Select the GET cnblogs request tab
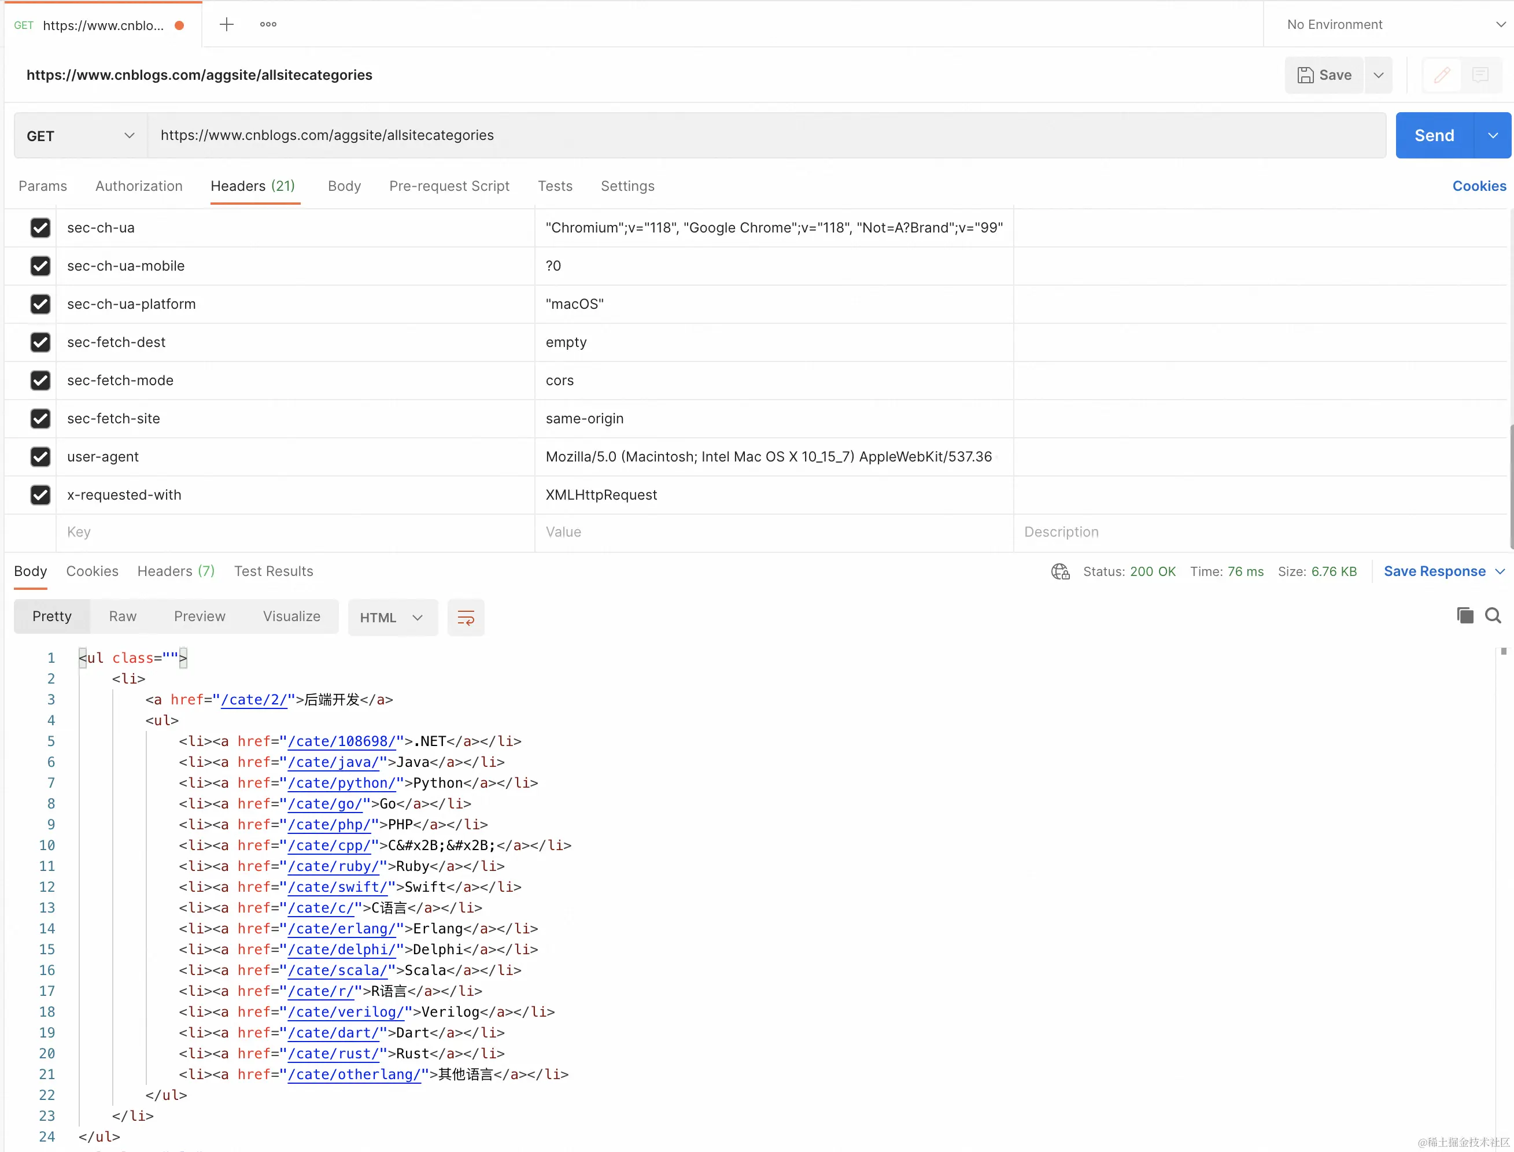1514x1152 pixels. [103, 25]
